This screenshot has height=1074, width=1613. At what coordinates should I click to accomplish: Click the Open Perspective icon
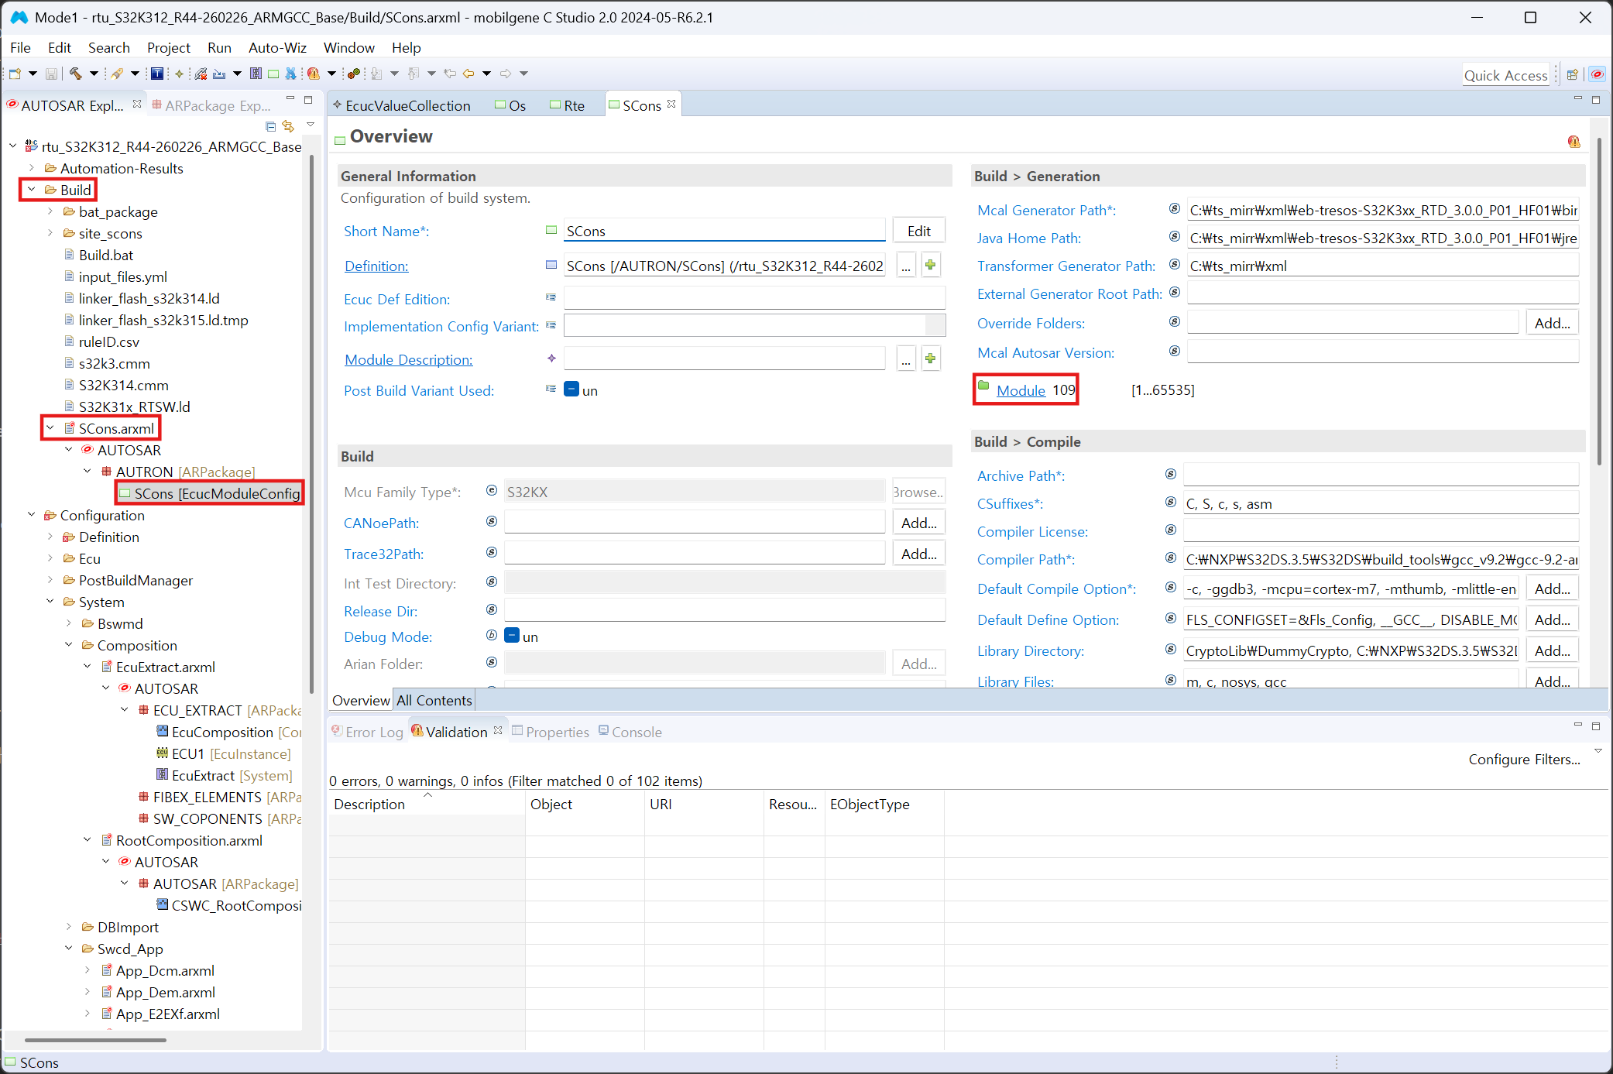(1572, 74)
